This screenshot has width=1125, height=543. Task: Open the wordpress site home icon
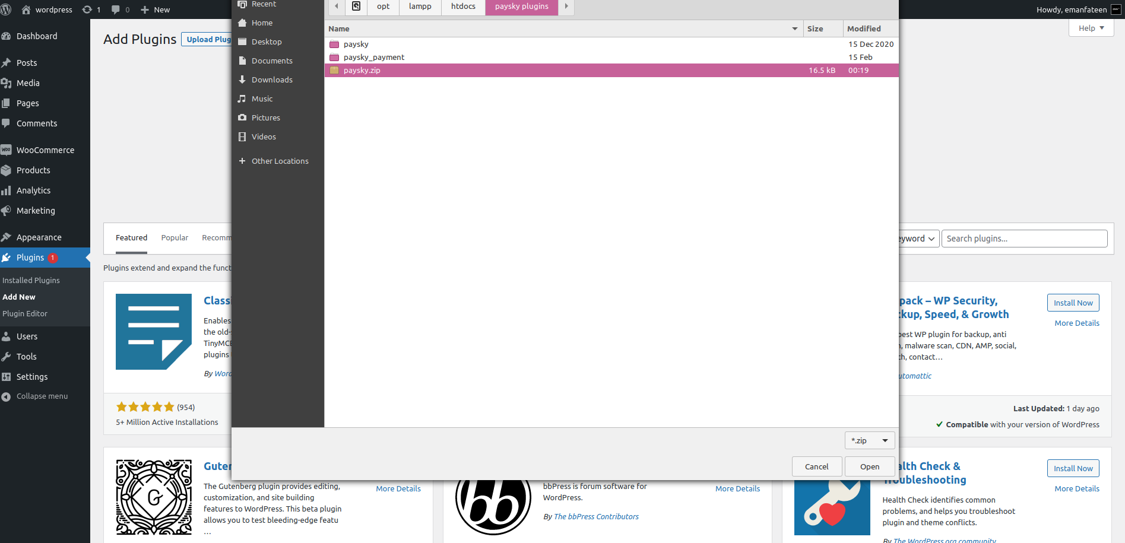26,9
